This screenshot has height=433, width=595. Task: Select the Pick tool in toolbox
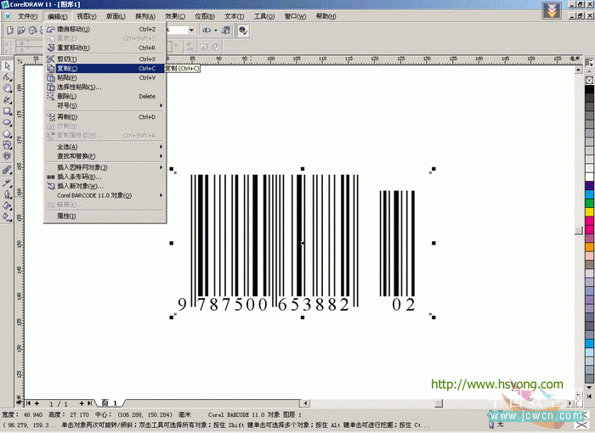[7, 66]
